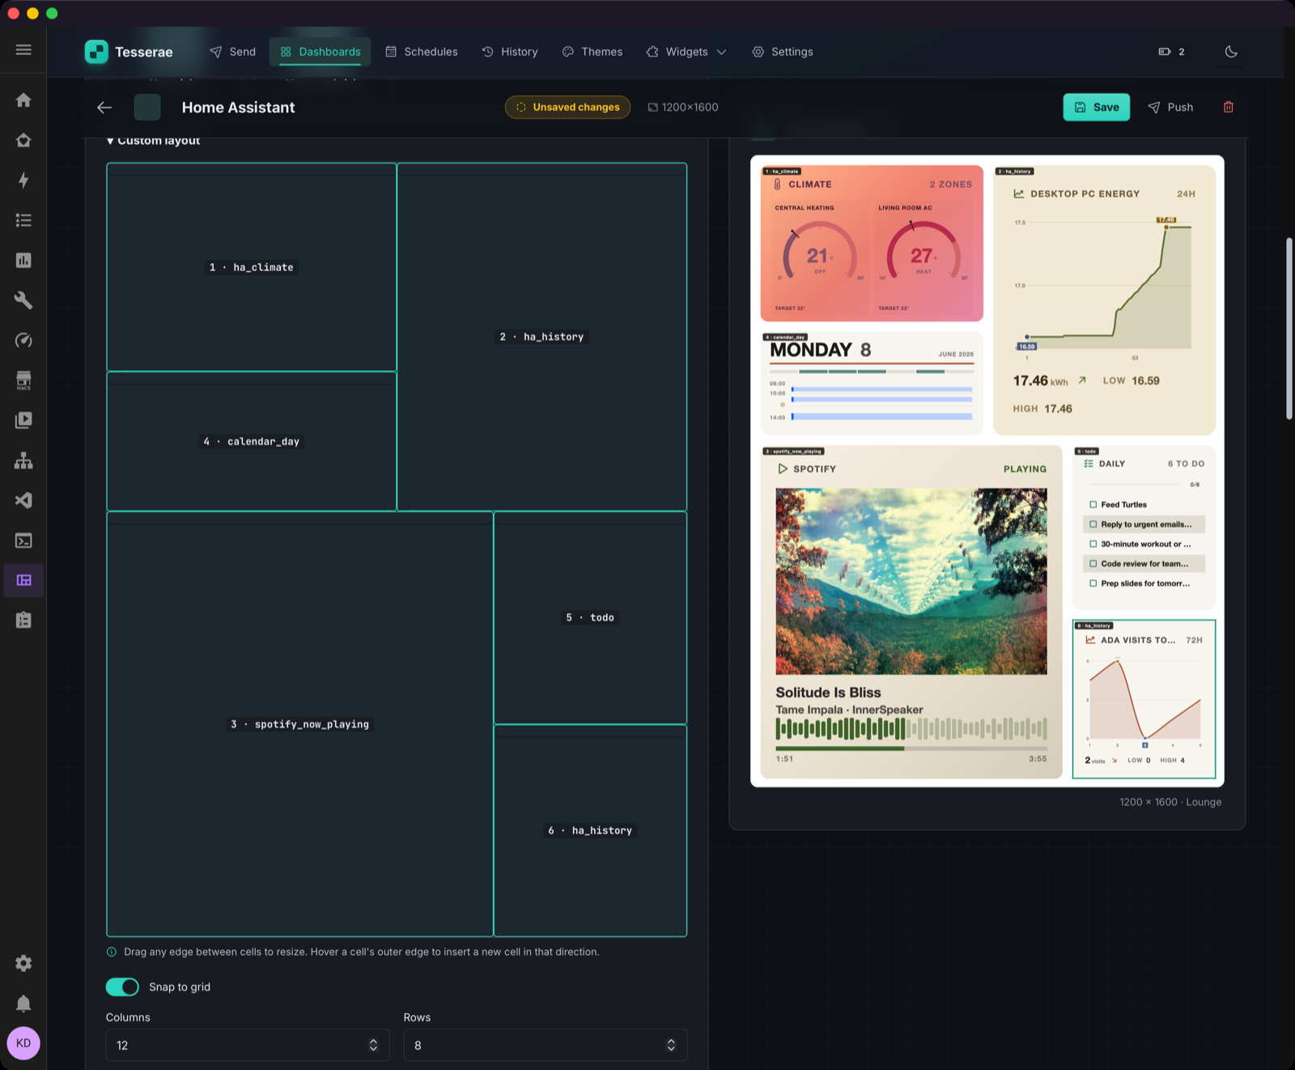
Task: Click the Columns stepper arrows
Action: 373,1045
